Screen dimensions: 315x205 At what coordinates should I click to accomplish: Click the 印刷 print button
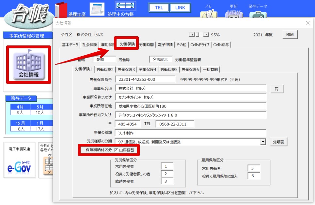290,35
